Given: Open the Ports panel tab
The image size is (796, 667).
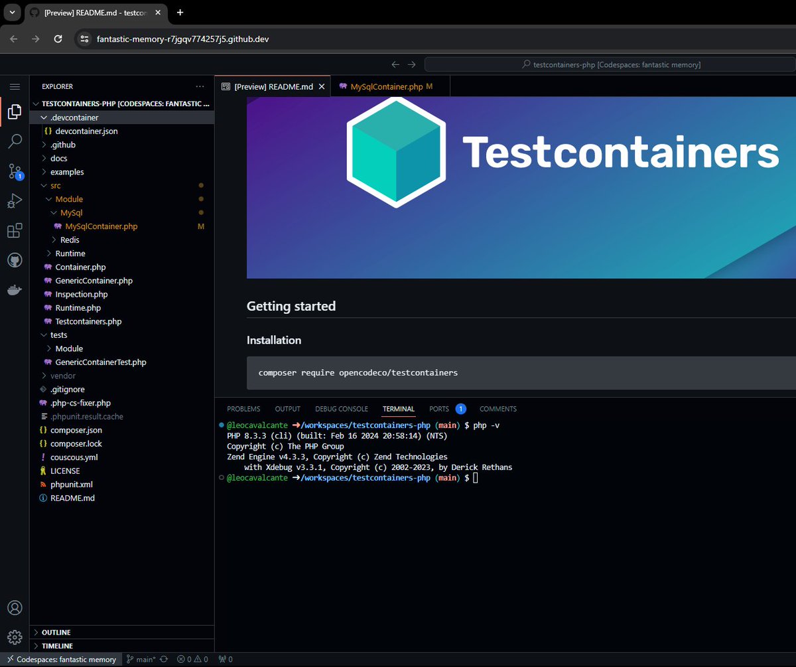Looking at the screenshot, I should 447,409.
